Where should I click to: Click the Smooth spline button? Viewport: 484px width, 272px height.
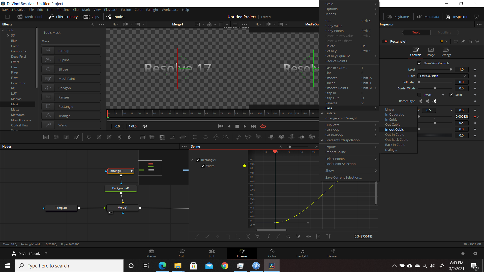(x=197, y=236)
